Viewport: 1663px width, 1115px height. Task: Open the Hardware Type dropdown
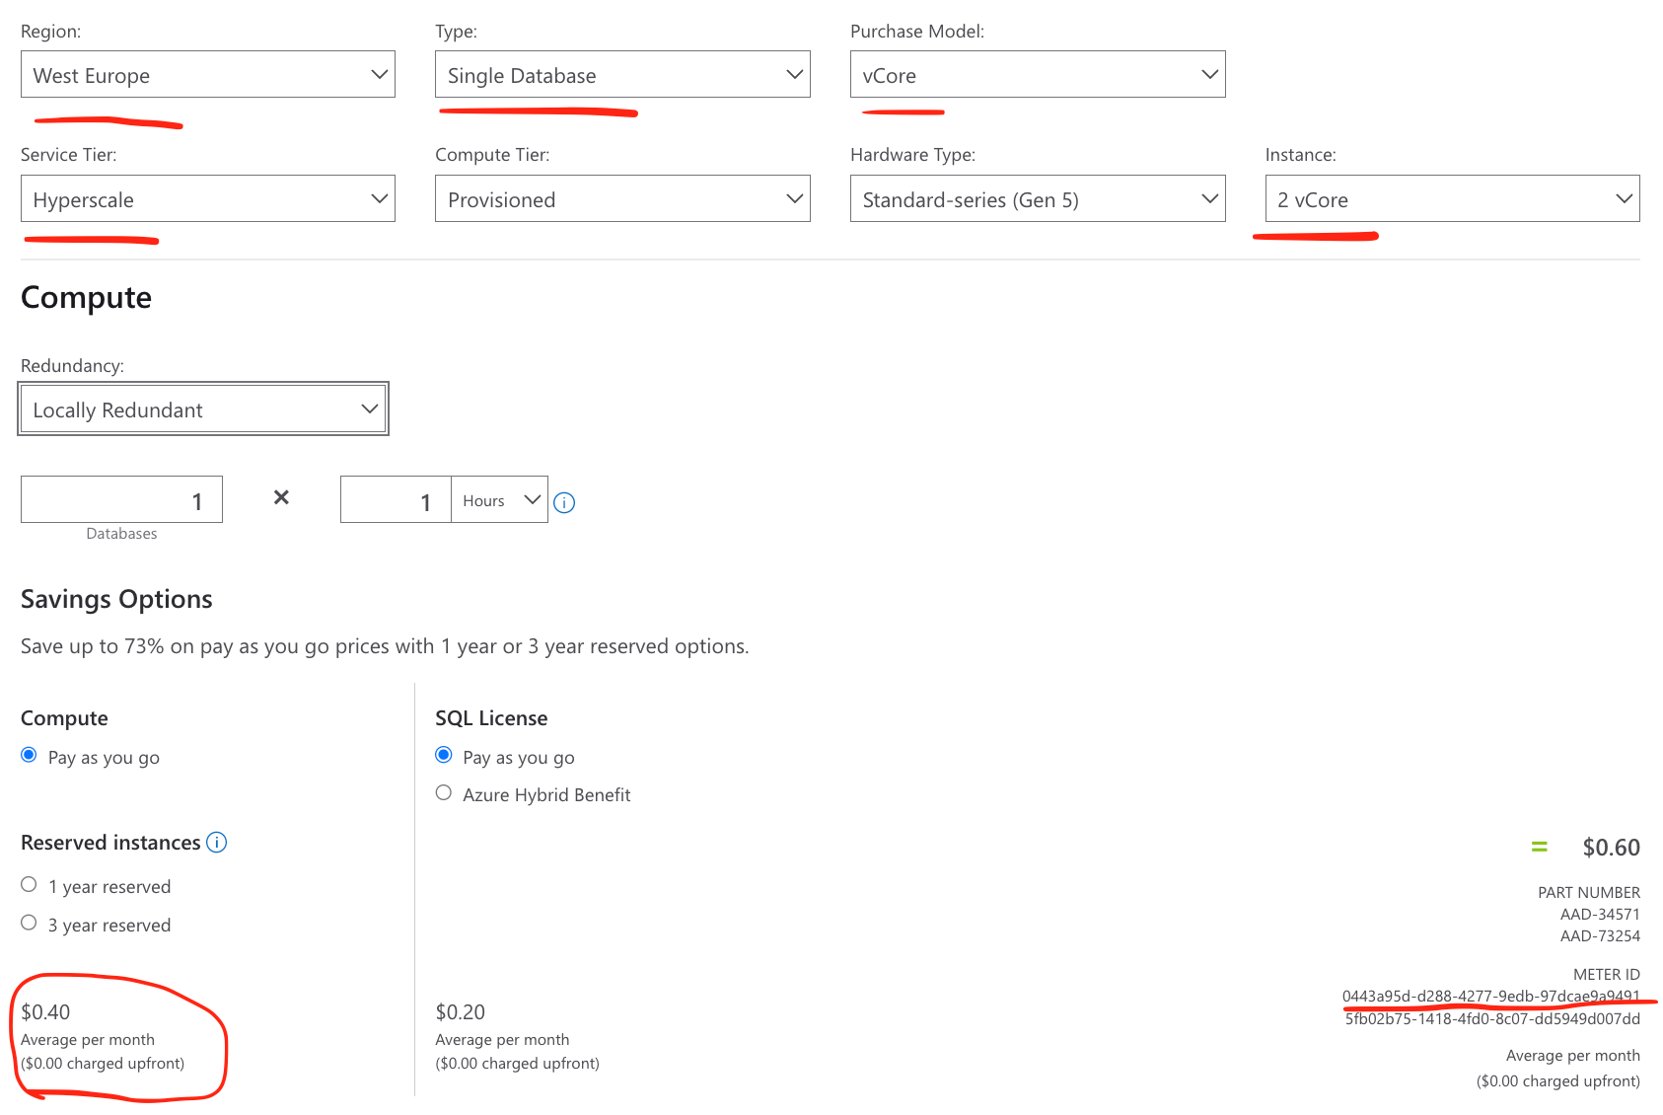click(1038, 199)
